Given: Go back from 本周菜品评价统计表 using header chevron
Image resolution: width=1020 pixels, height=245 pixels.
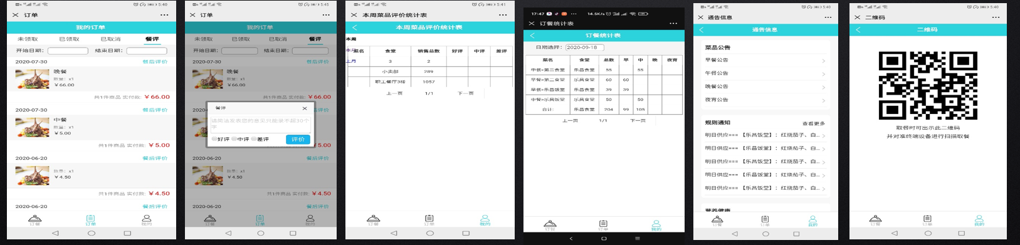Looking at the screenshot, I should (355, 28).
